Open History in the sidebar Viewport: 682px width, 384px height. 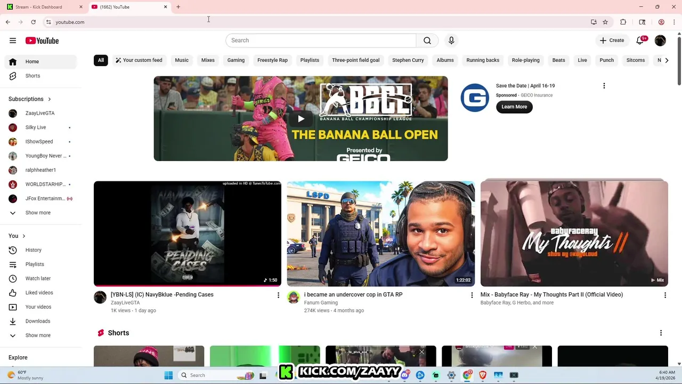click(x=40, y=250)
